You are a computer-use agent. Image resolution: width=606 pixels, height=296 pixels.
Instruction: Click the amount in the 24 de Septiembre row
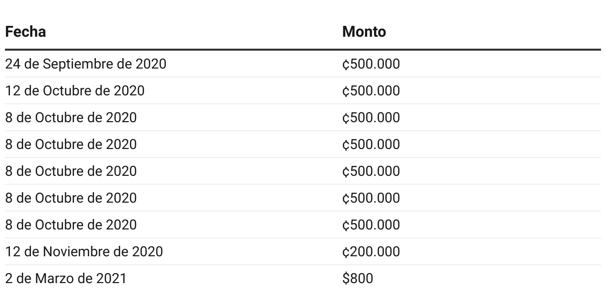click(371, 64)
